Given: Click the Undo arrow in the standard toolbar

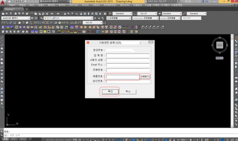Looking at the screenshot, I should point(52,14).
